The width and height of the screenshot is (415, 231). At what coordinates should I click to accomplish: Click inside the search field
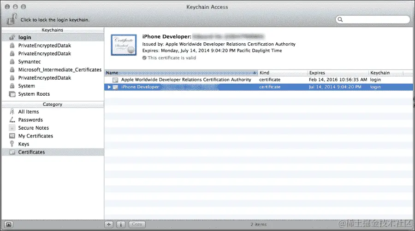point(373,19)
